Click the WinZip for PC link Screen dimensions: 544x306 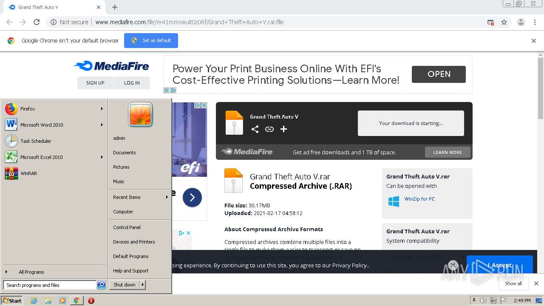tap(419, 199)
